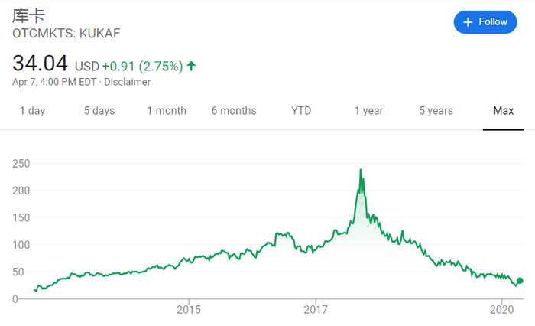Click the green endpoint dot on chart
This screenshot has width=535, height=326.
[x=520, y=281]
